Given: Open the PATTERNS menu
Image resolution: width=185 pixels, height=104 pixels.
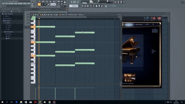Looking at the screenshot, I should (x=11, y=3).
